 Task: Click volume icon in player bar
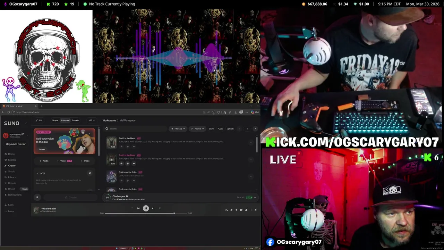pyautogui.click(x=256, y=210)
